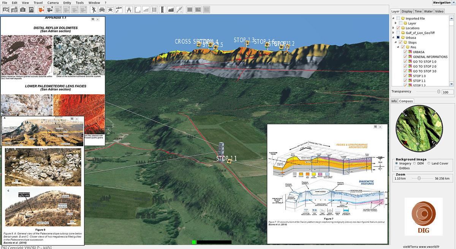Select GO TO STOP 2.0 pin entry

(424, 67)
